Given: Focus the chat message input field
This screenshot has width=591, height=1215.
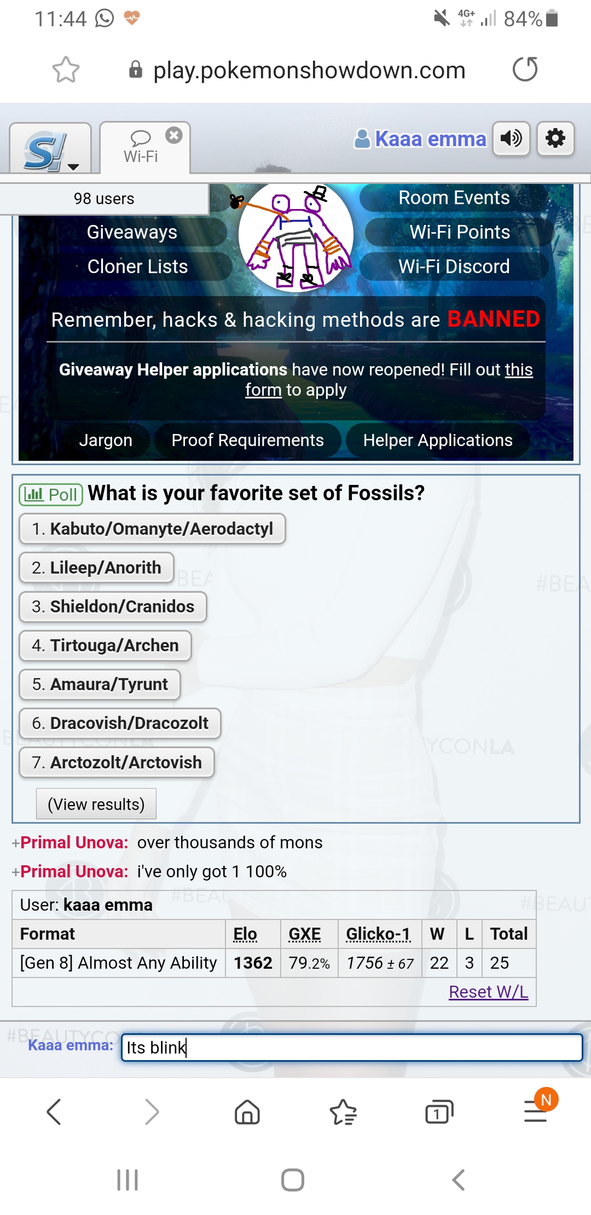Looking at the screenshot, I should click(352, 1047).
